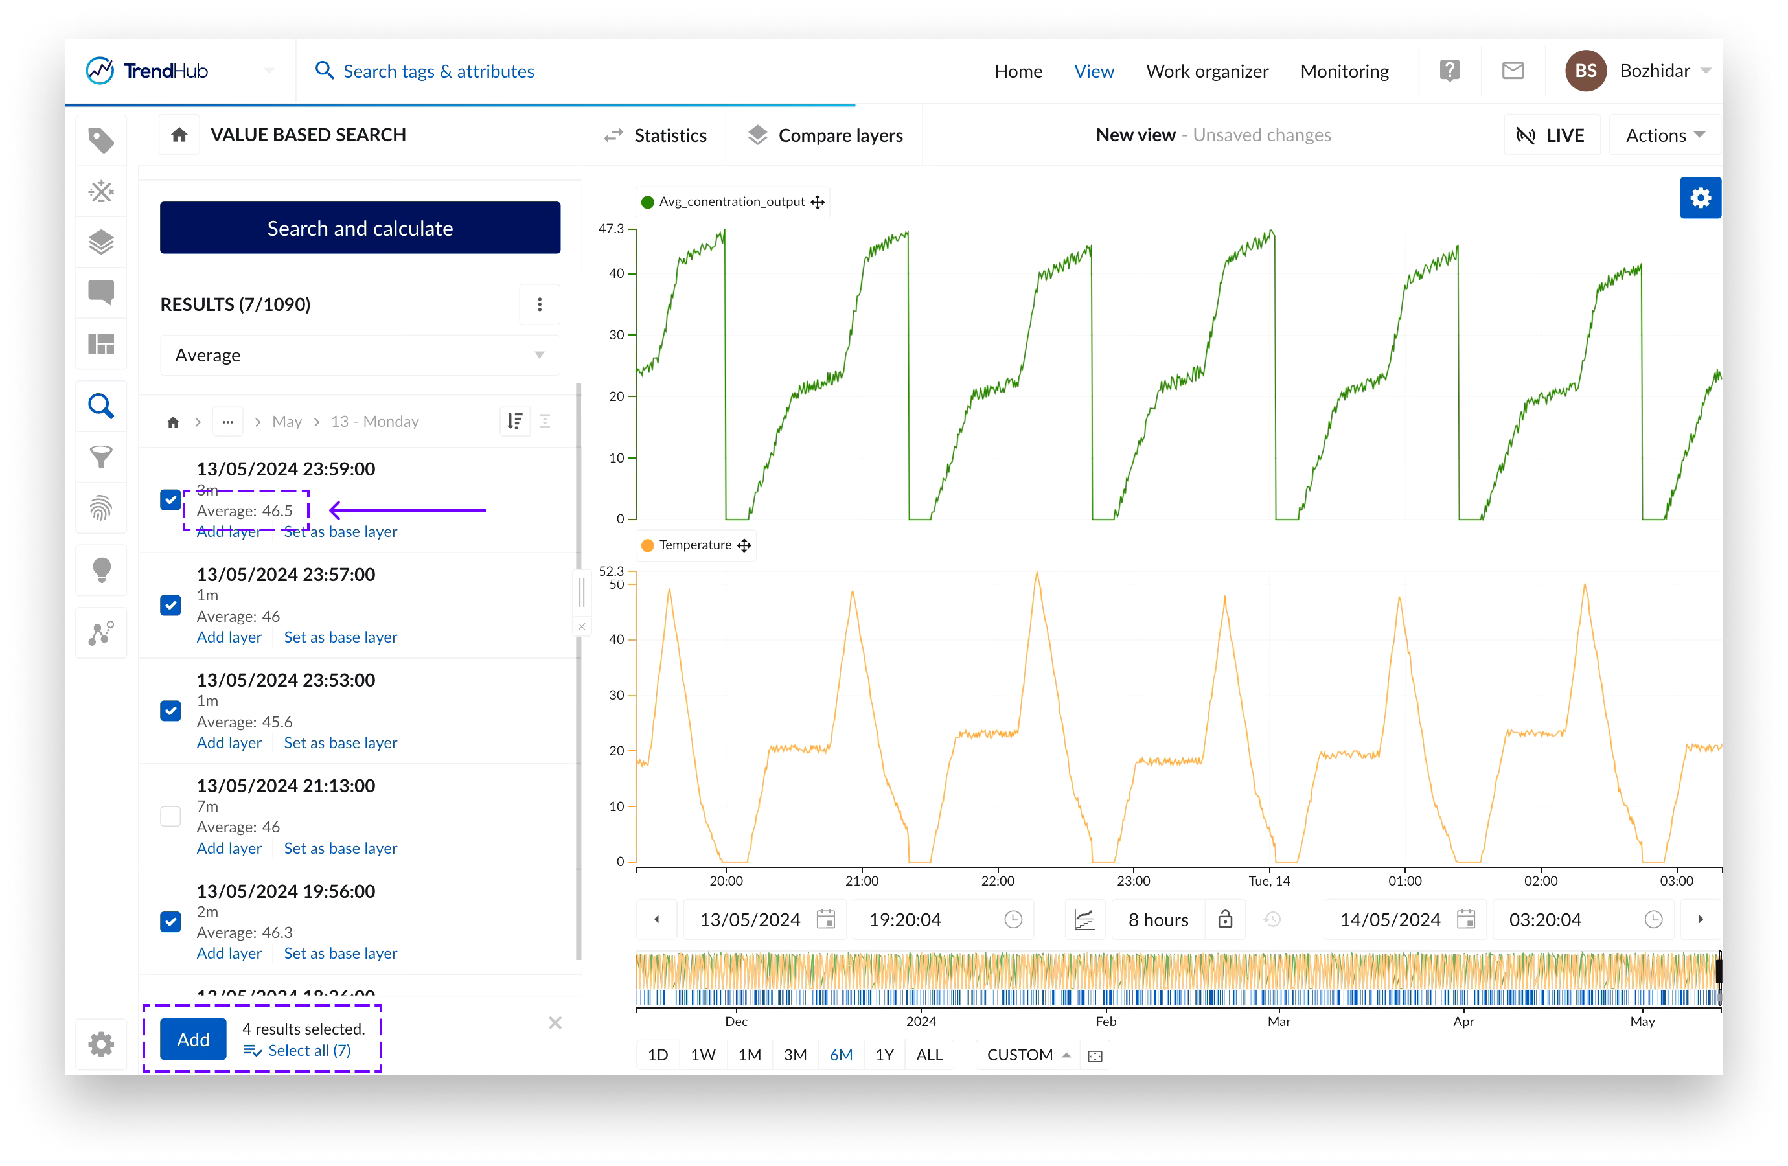Uncheck the 13/05/2024 23:59:00 result
Screen dimensions: 1788x1166
170,499
